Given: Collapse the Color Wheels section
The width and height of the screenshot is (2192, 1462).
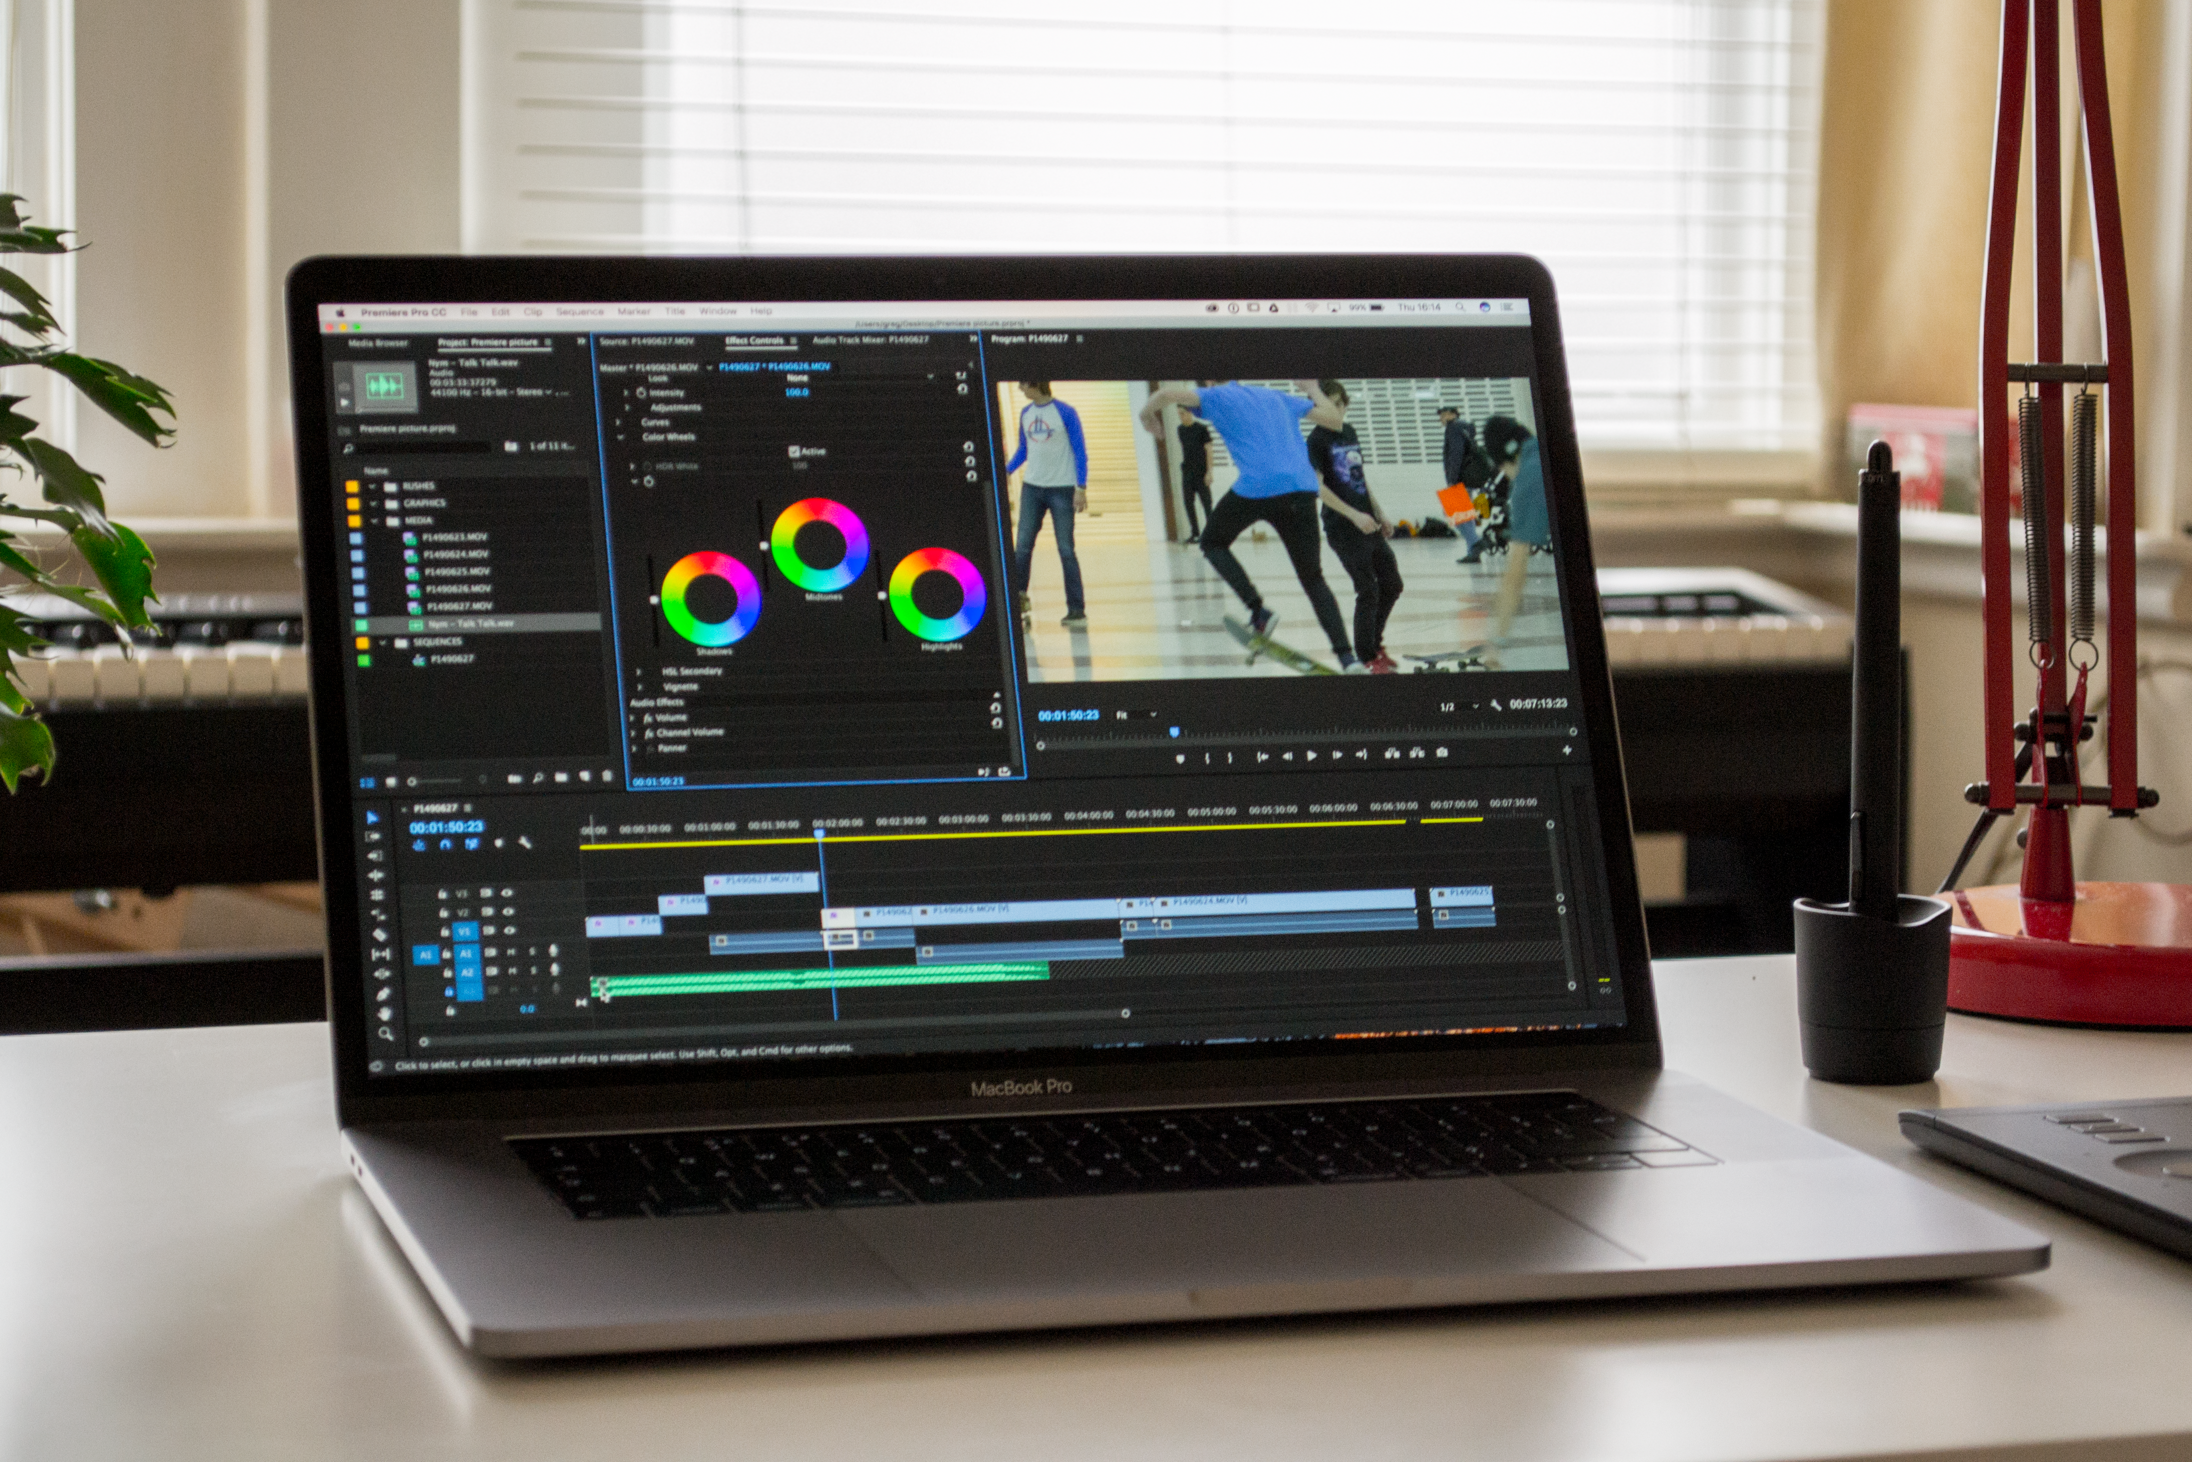Looking at the screenshot, I should [x=620, y=437].
